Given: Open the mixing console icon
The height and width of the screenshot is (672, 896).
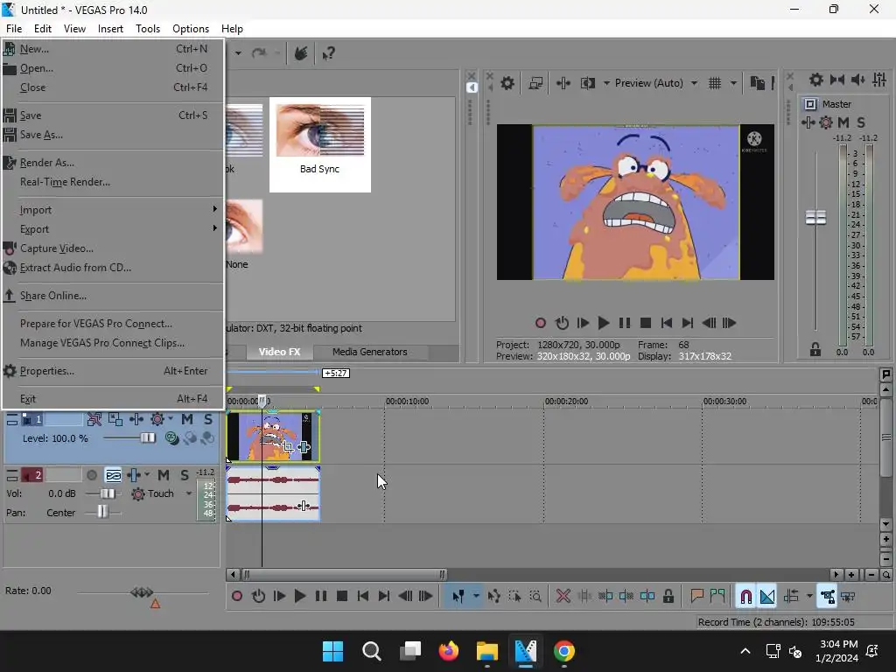Looking at the screenshot, I should coord(879,80).
